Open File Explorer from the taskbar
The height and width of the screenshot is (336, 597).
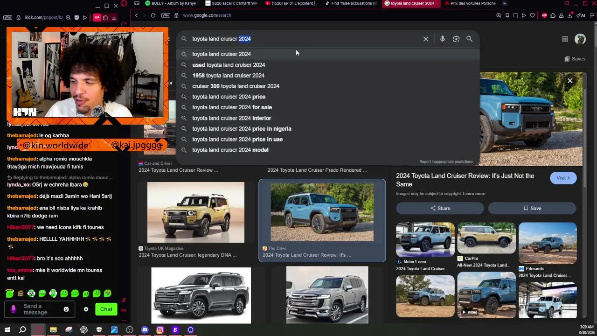(53, 330)
